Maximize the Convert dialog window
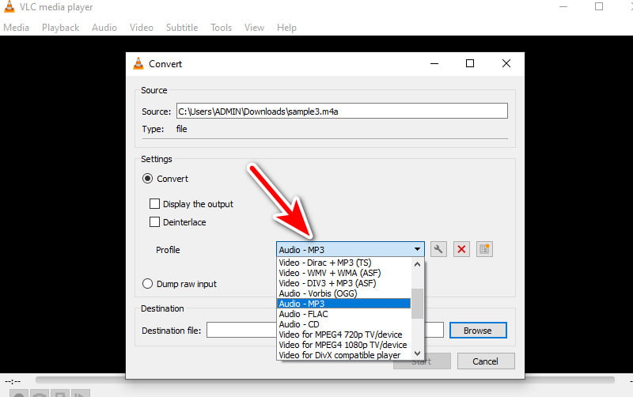633x397 pixels. coord(470,63)
